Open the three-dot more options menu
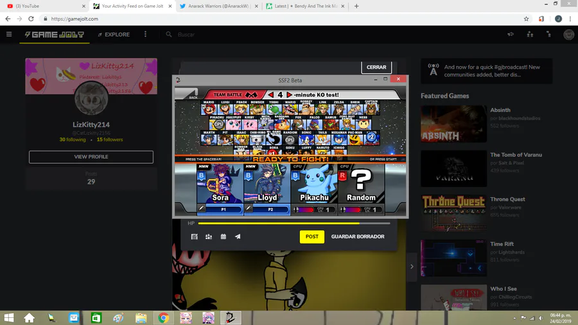 [145, 34]
